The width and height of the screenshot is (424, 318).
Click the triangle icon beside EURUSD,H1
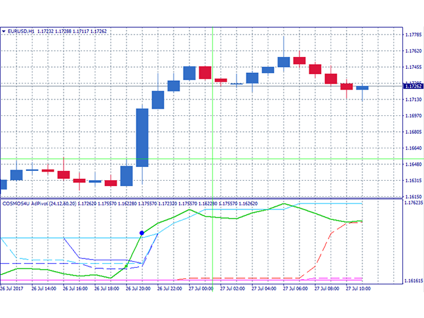tap(4, 31)
